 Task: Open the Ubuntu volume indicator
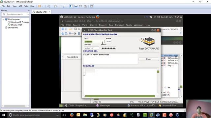coord(159,17)
